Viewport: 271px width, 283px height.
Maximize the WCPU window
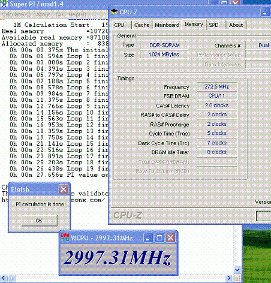tap(159, 238)
